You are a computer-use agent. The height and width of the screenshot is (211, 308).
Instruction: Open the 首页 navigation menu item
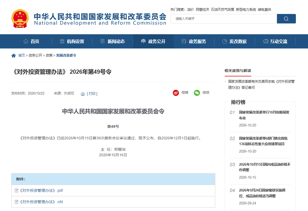pyautogui.click(x=31, y=41)
